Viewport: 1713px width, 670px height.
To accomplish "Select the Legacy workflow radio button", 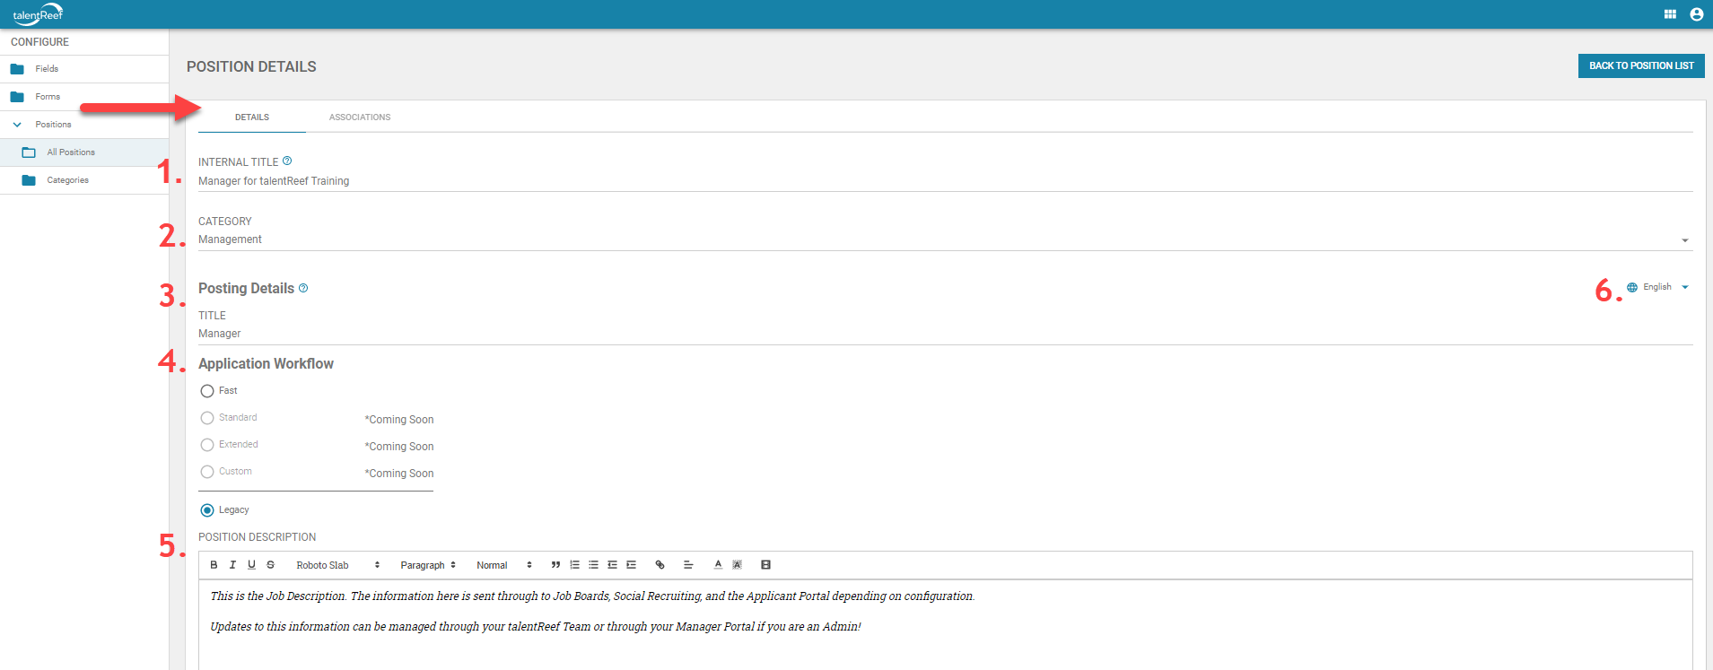I will click(x=207, y=510).
